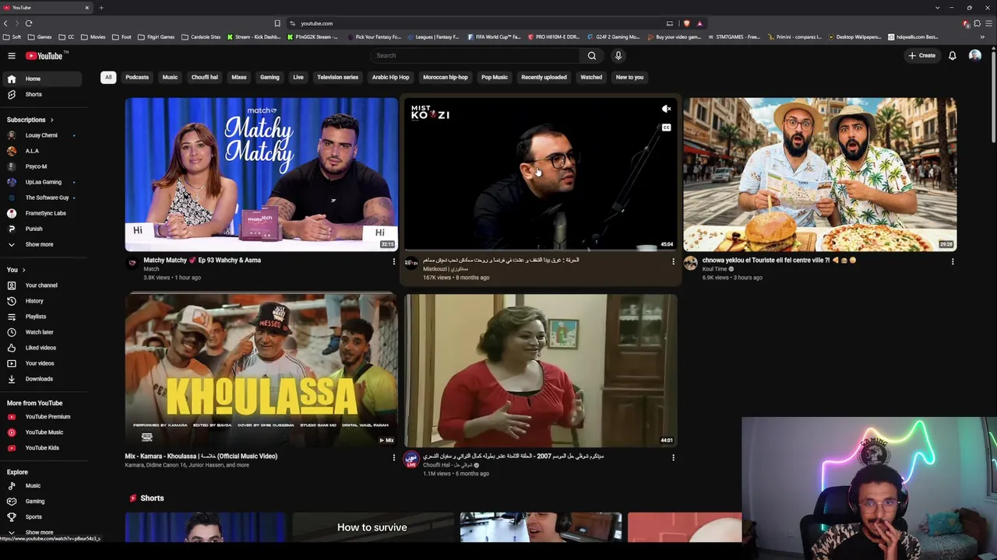Image resolution: width=997 pixels, height=560 pixels.
Task: Click the Create button
Action: pyautogui.click(x=921, y=55)
